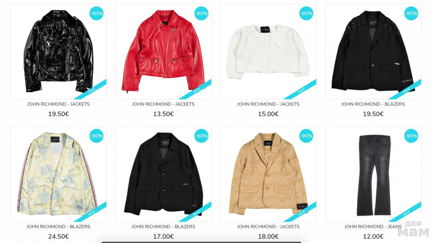The image size is (436, 243).
Task: Open John Richmond - Jackets link priced 13.50€
Action: pos(163,104)
